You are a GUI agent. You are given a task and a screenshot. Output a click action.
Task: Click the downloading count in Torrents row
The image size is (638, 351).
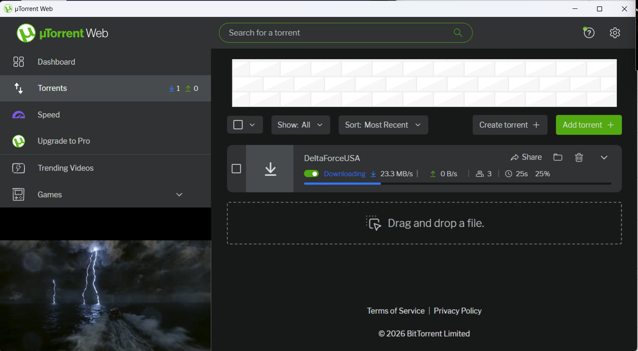coord(174,88)
